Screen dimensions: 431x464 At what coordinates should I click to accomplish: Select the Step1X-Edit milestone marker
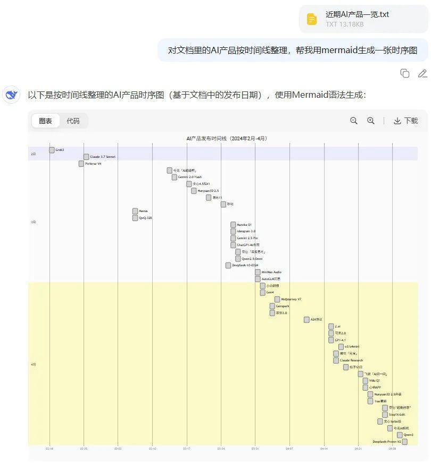pos(385,415)
